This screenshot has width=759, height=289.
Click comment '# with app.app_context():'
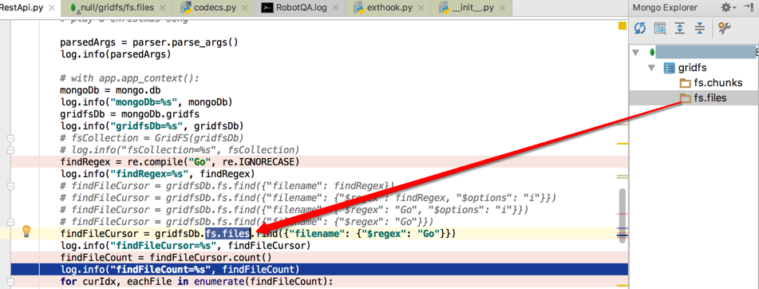129,78
